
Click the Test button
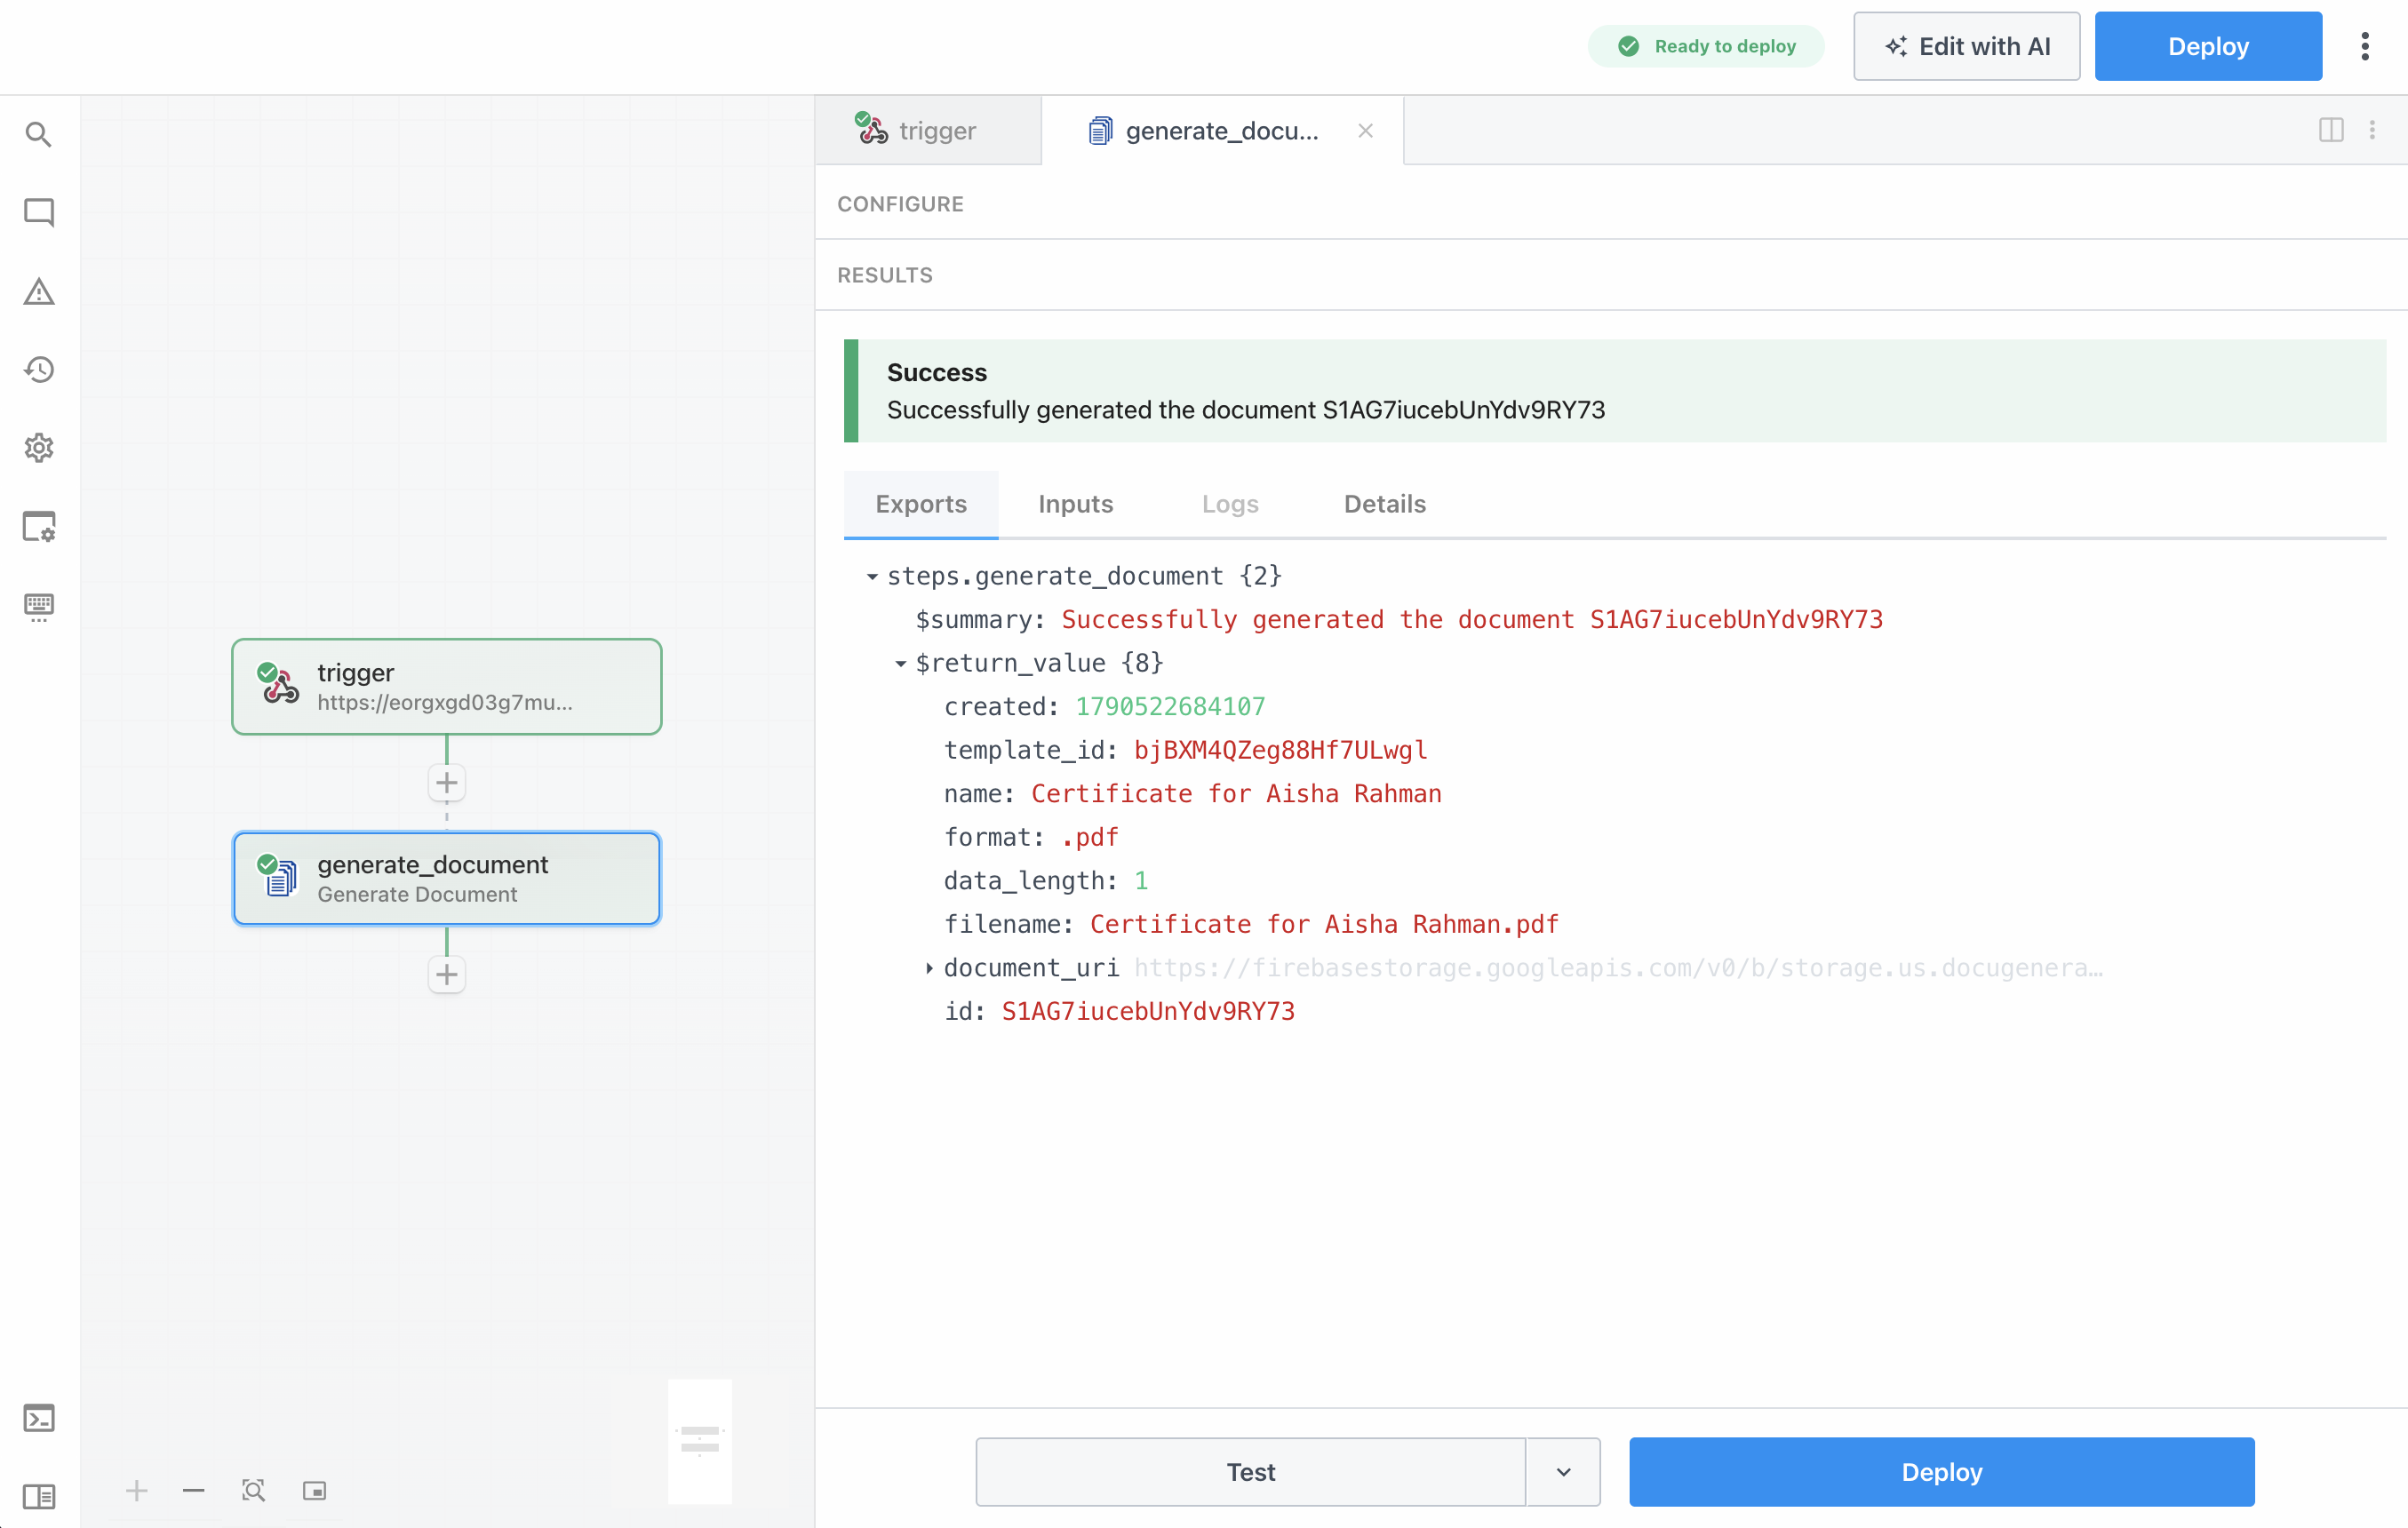(1250, 1472)
